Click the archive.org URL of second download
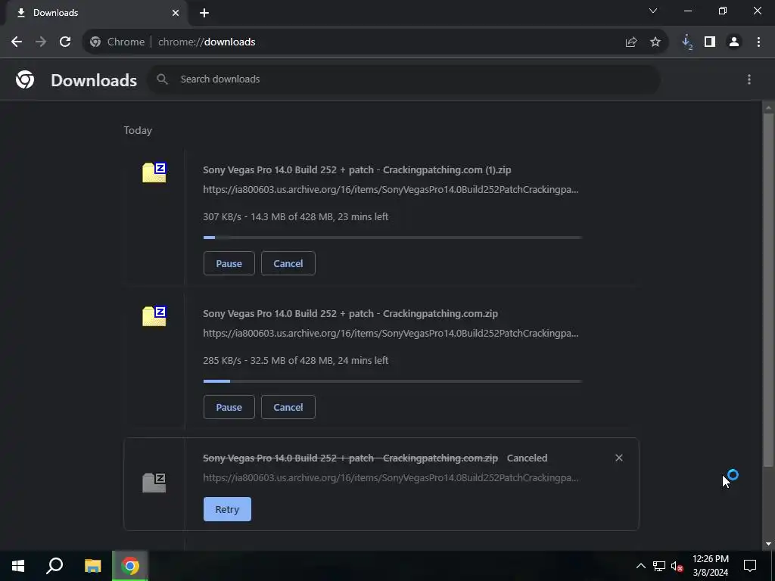Viewport: 775px width, 581px height. click(x=391, y=334)
